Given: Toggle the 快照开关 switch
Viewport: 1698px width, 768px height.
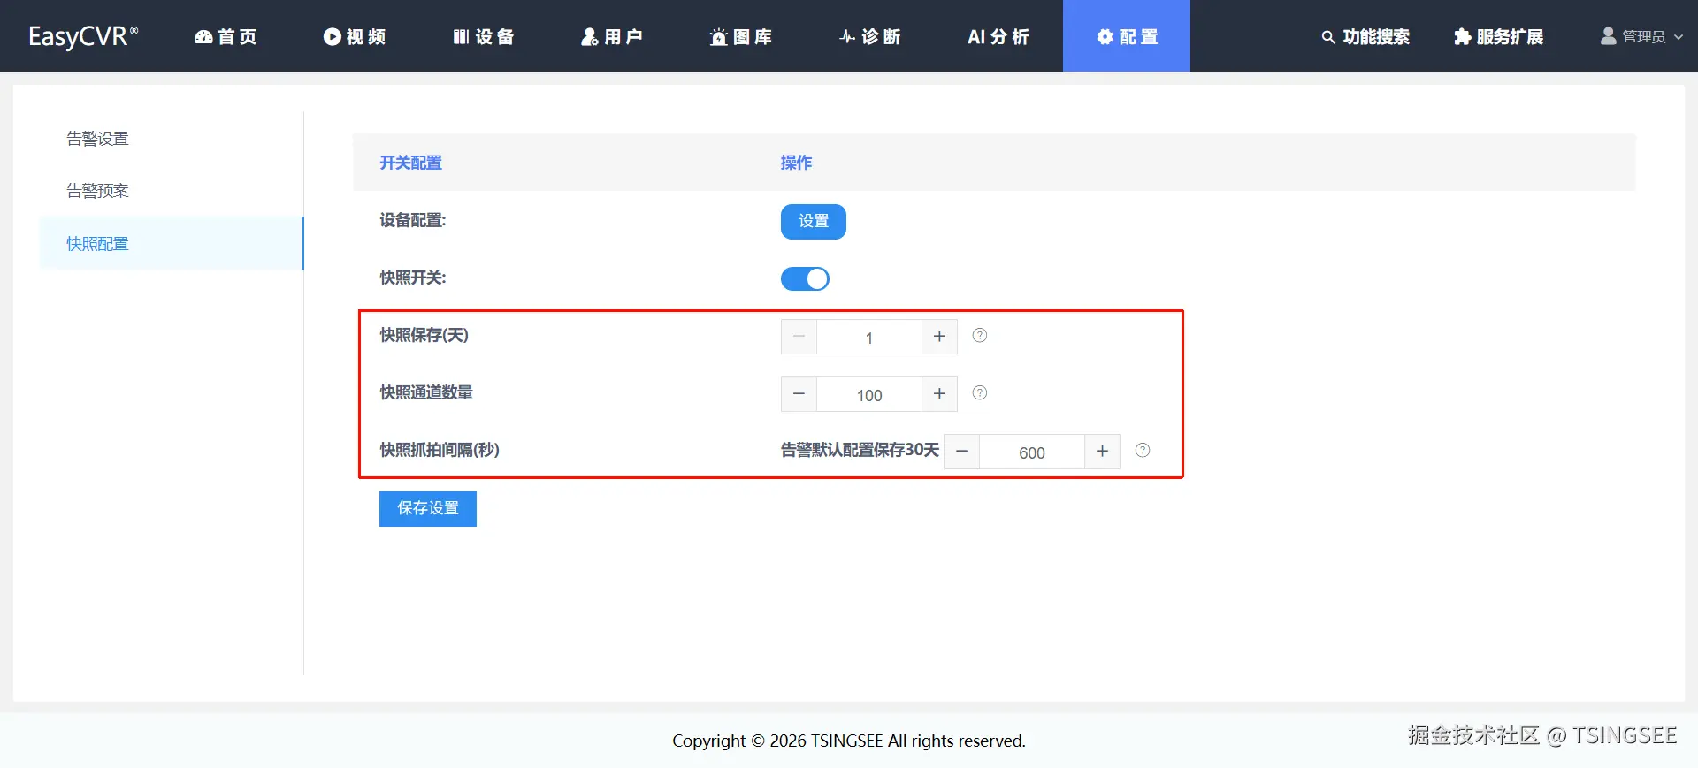Looking at the screenshot, I should coord(805,278).
